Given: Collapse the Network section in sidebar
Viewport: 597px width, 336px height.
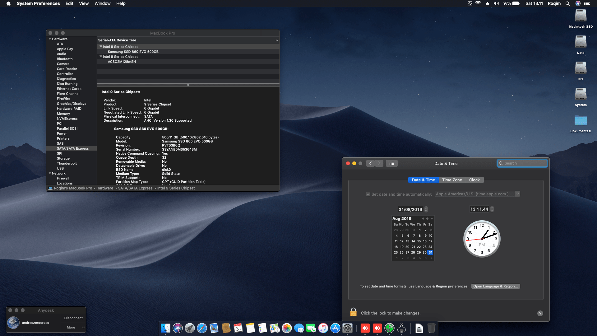Looking at the screenshot, I should pos(50,173).
